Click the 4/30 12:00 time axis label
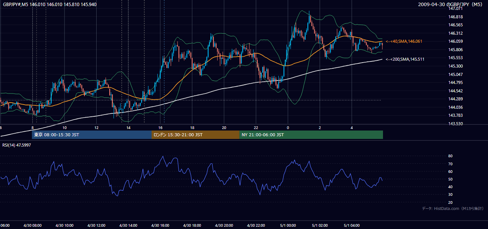Image resolution: width=488 pixels, height=229 pixels. pyautogui.click(x=96, y=226)
